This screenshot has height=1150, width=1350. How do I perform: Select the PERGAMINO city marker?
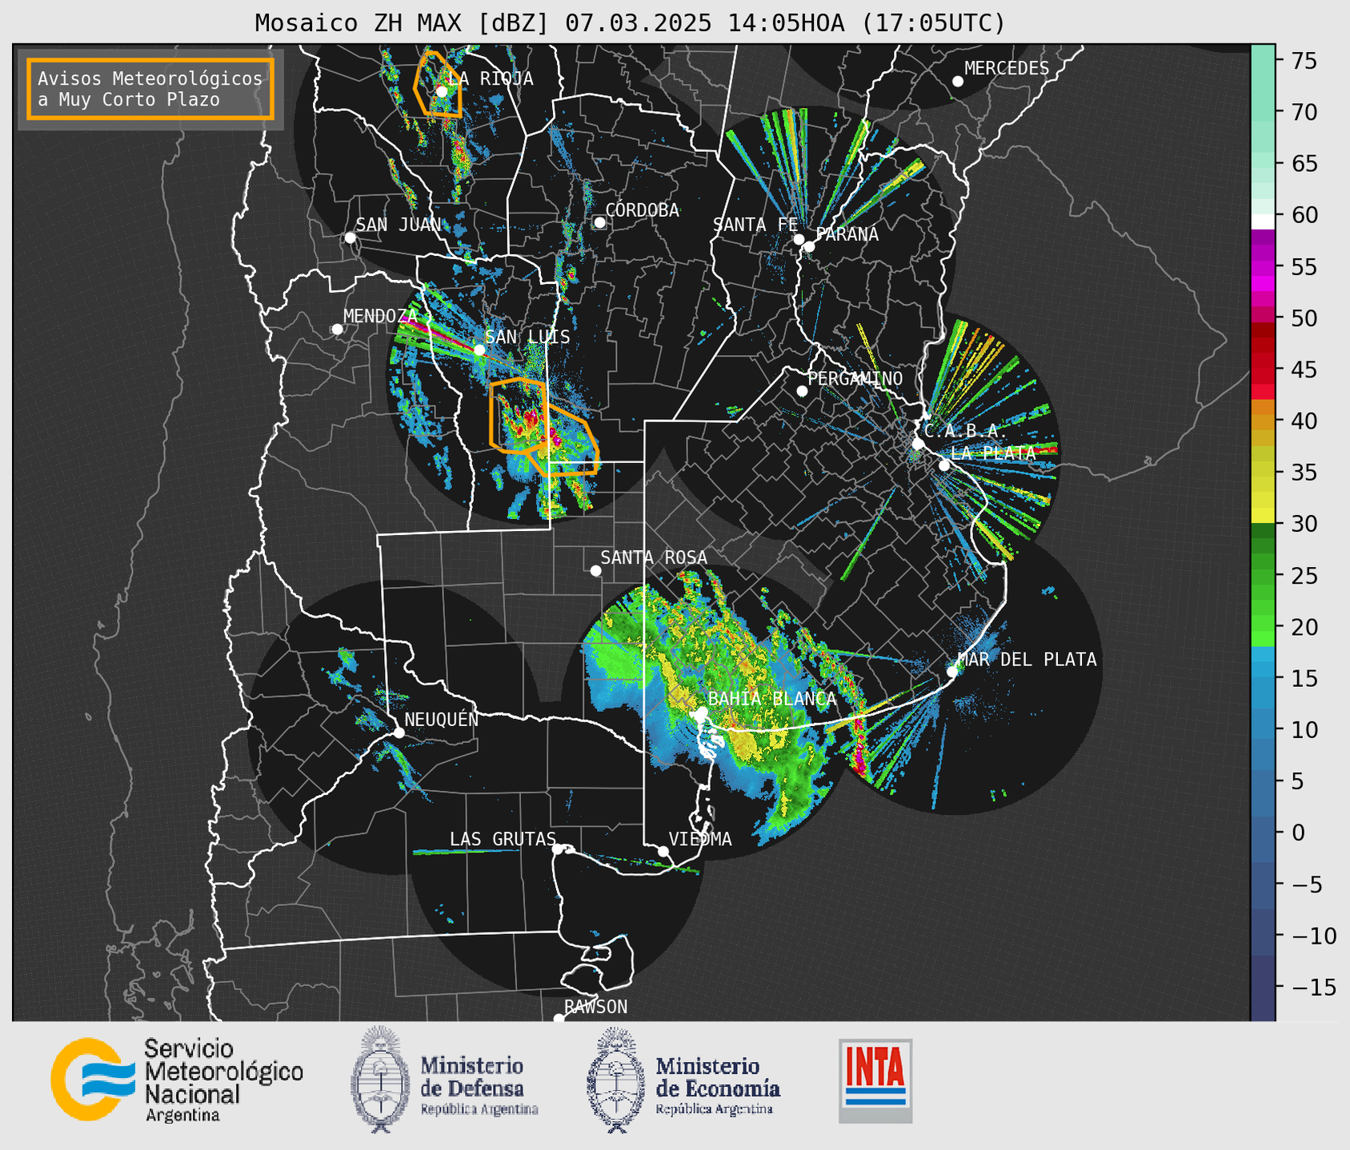point(802,391)
